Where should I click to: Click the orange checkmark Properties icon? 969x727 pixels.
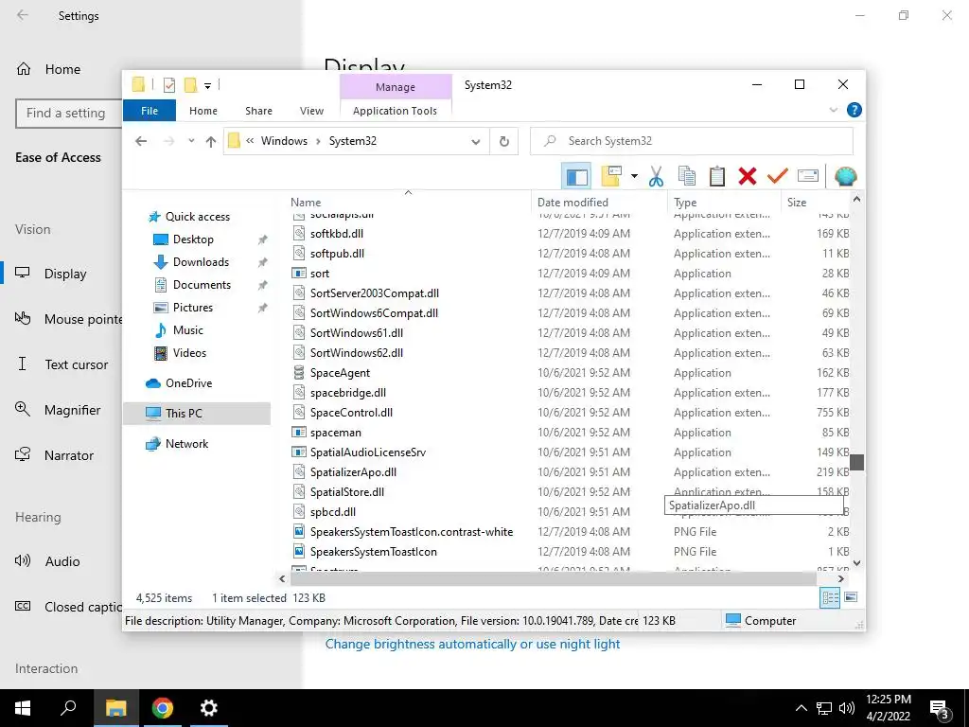click(x=778, y=177)
